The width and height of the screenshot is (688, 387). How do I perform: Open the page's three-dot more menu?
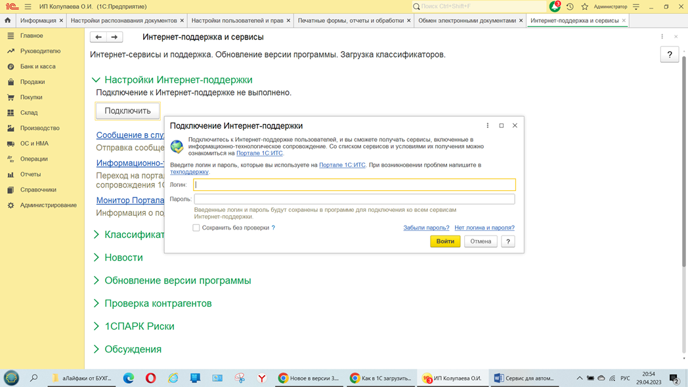coord(662,37)
